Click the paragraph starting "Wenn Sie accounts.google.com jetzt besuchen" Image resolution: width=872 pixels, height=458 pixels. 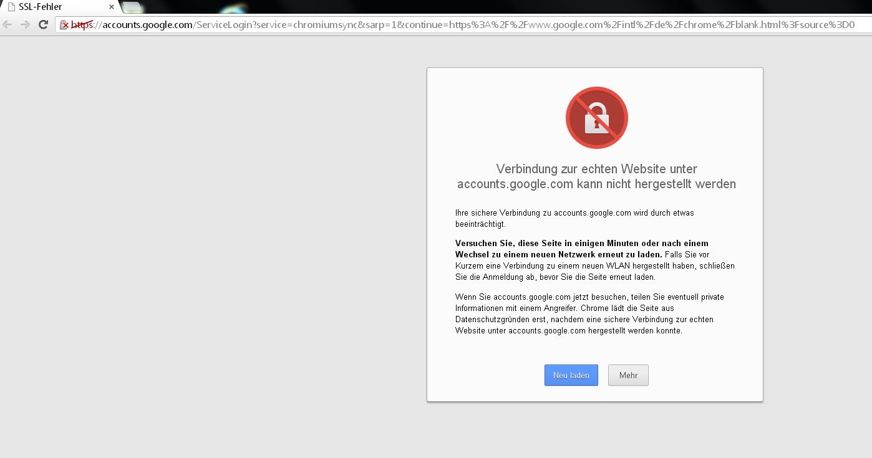(x=589, y=313)
